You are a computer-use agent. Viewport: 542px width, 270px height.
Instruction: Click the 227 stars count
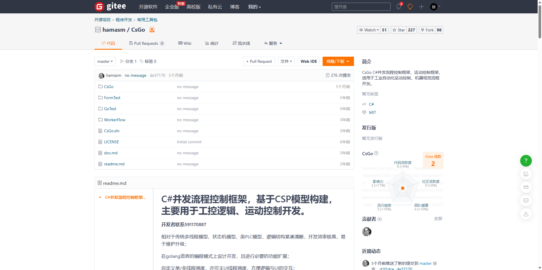(412, 30)
